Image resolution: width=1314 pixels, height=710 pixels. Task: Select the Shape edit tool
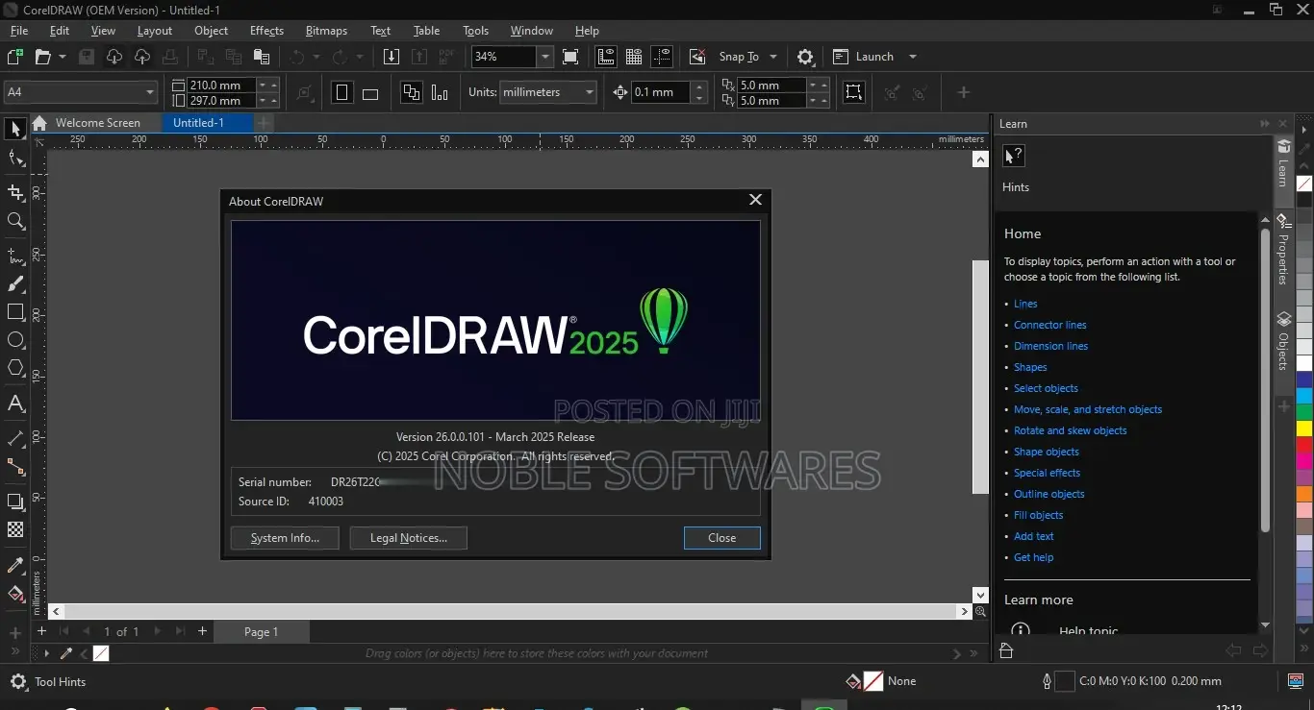coord(15,159)
